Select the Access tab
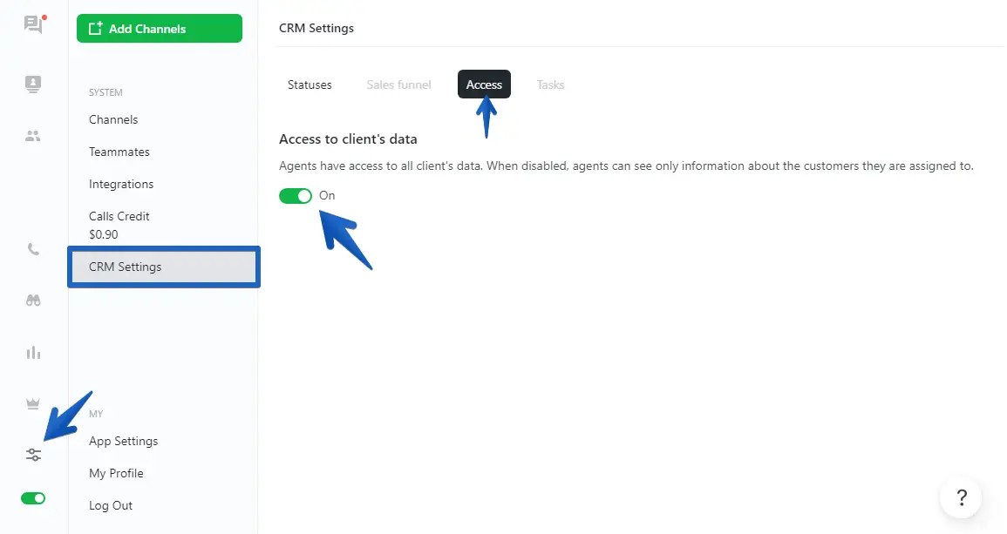Viewport: 1007px width, 534px height. 484,84
